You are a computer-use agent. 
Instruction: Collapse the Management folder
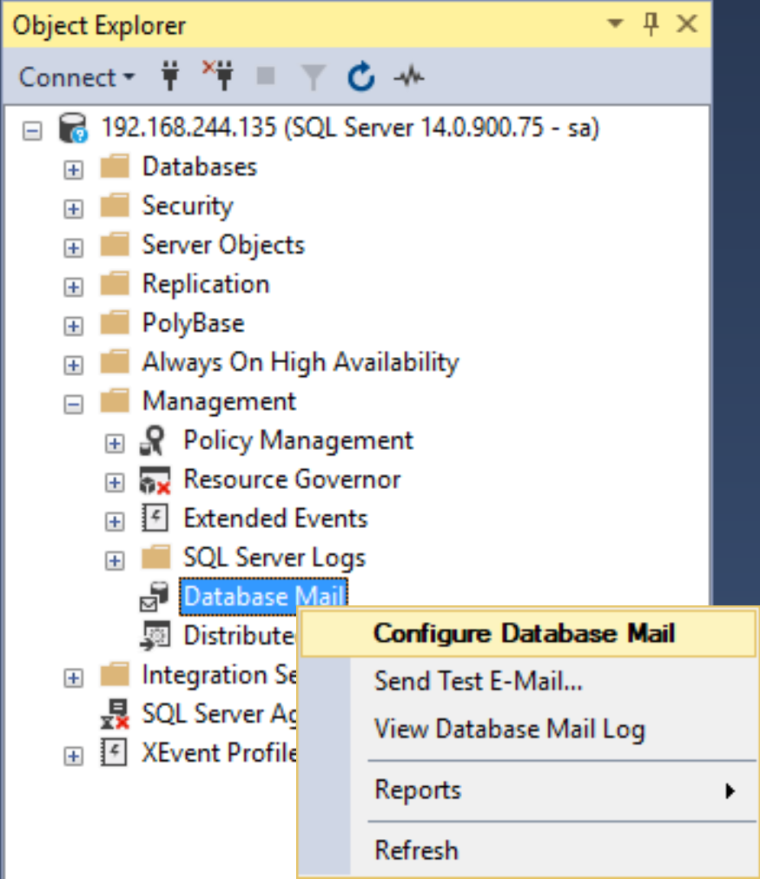click(x=74, y=405)
